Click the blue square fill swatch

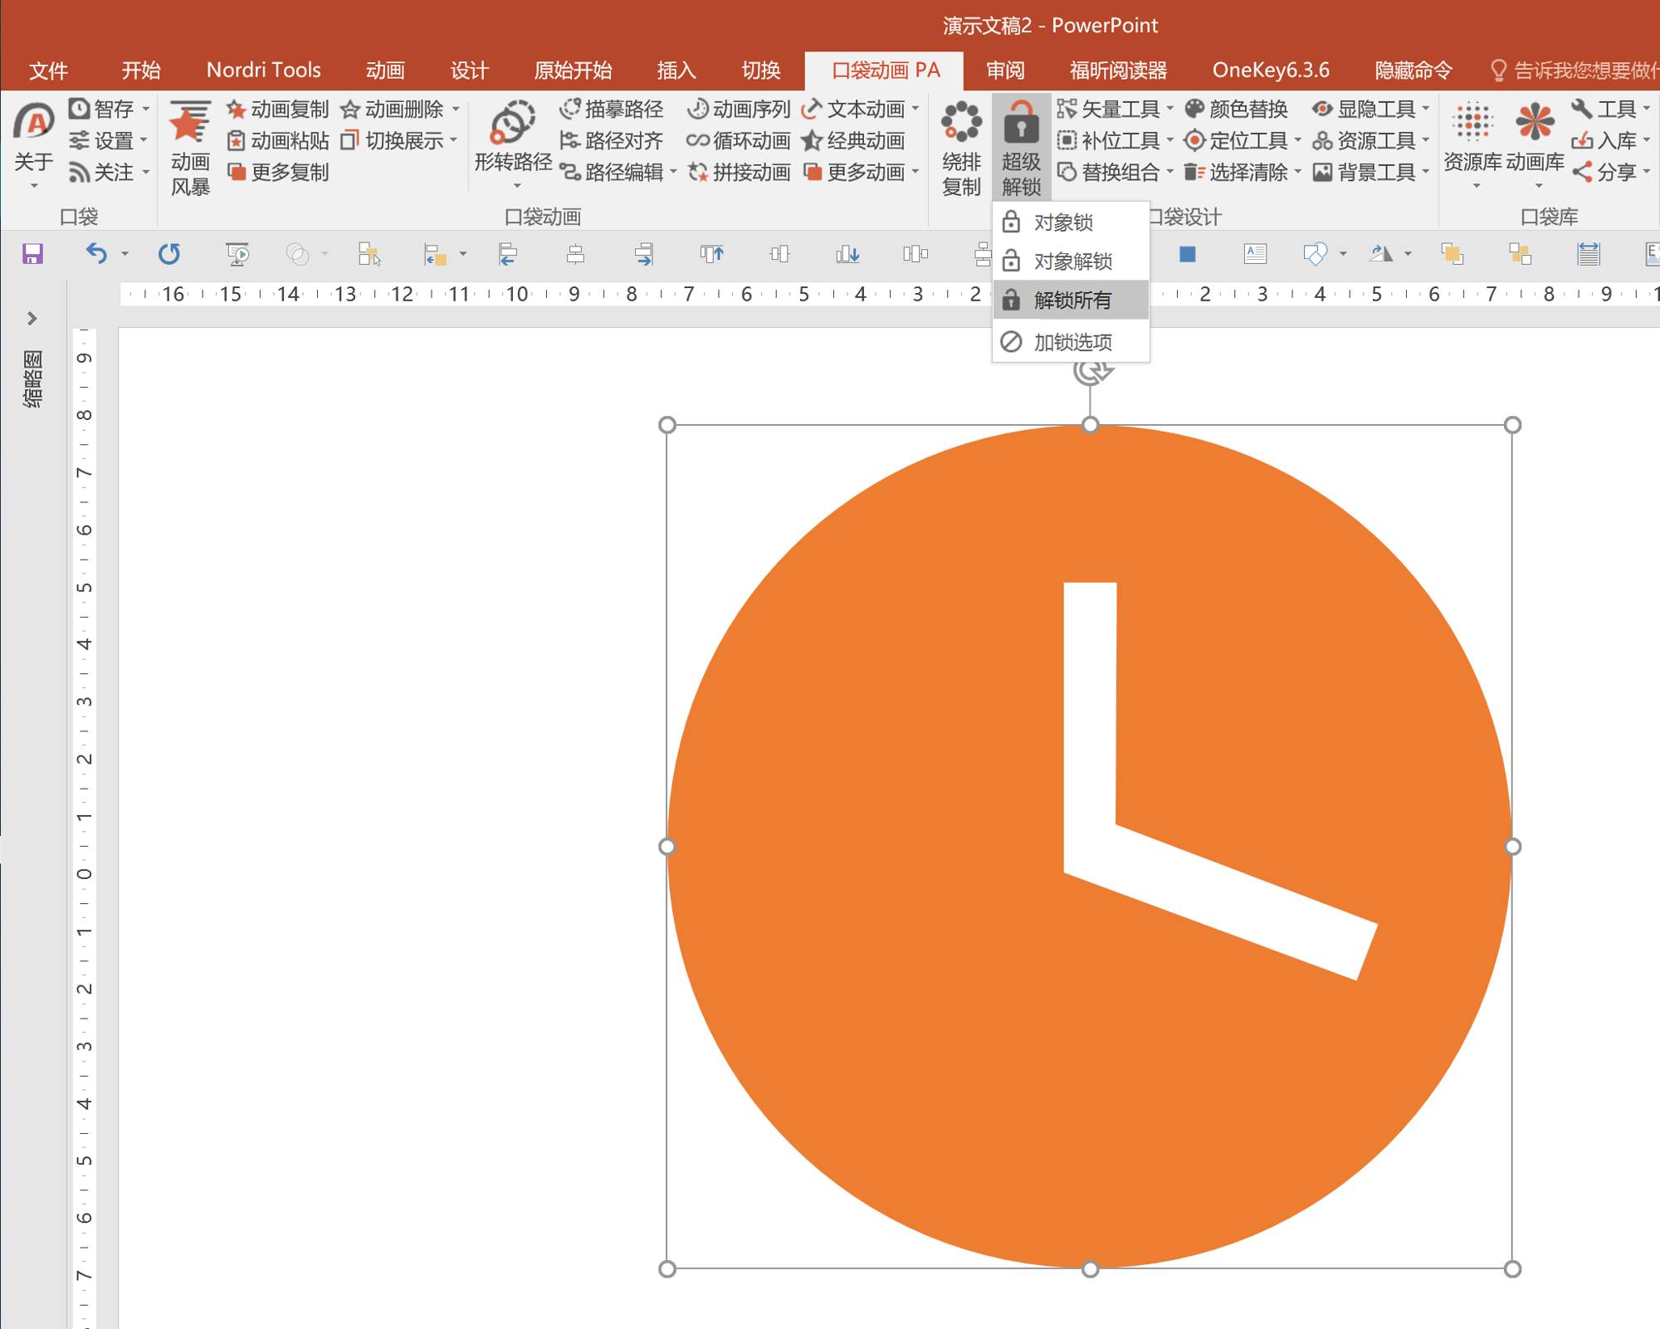pyautogui.click(x=1187, y=254)
